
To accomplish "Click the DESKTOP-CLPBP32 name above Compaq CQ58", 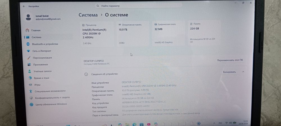I will 94,61.
